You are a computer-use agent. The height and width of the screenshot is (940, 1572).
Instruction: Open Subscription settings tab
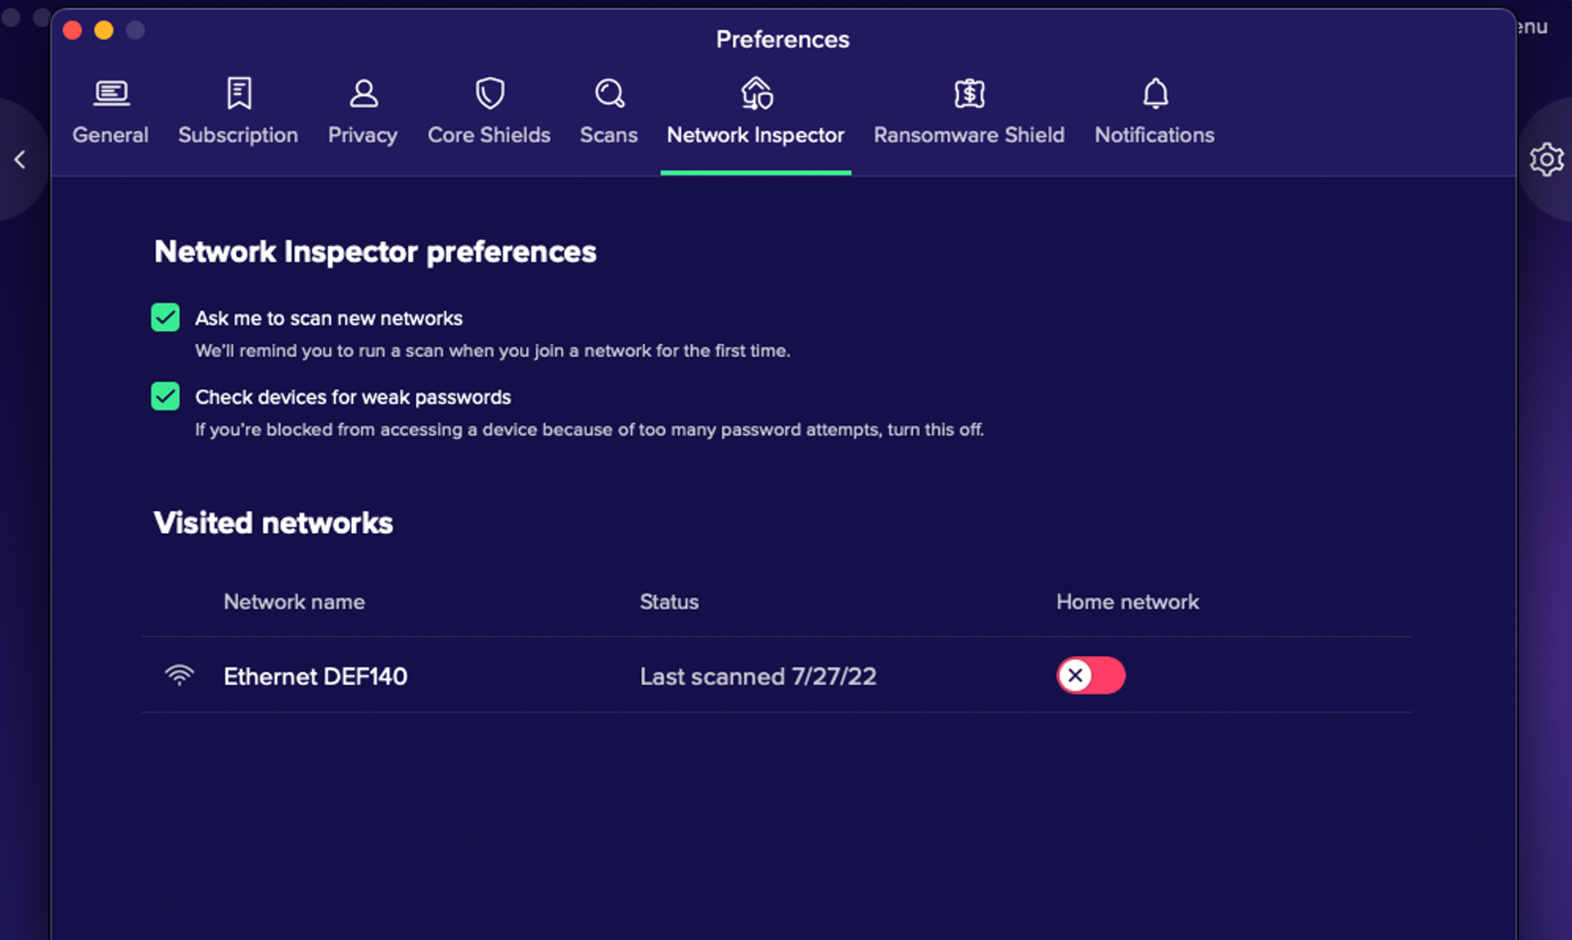[x=238, y=110]
